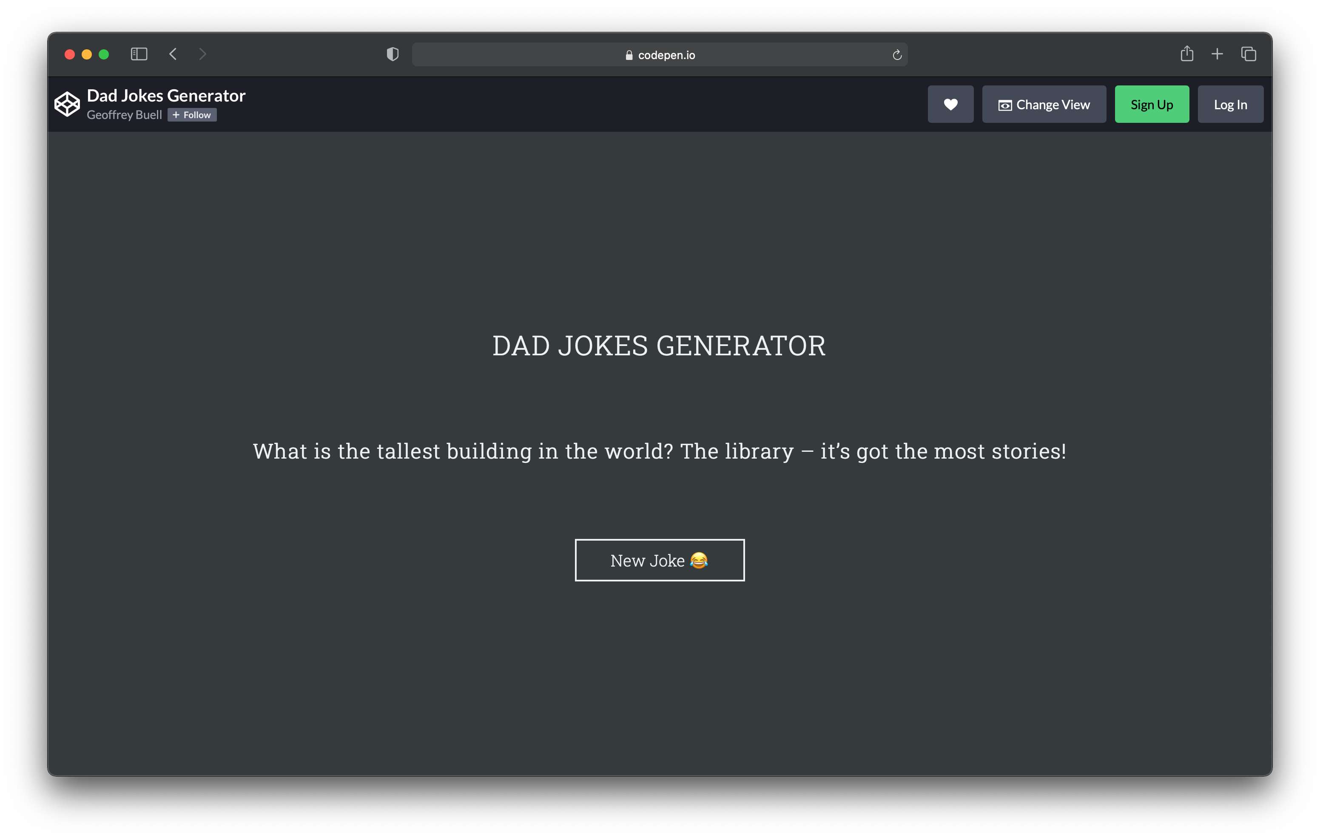Viewport: 1320px width, 839px height.
Task: Go forward to next page
Action: (203, 54)
